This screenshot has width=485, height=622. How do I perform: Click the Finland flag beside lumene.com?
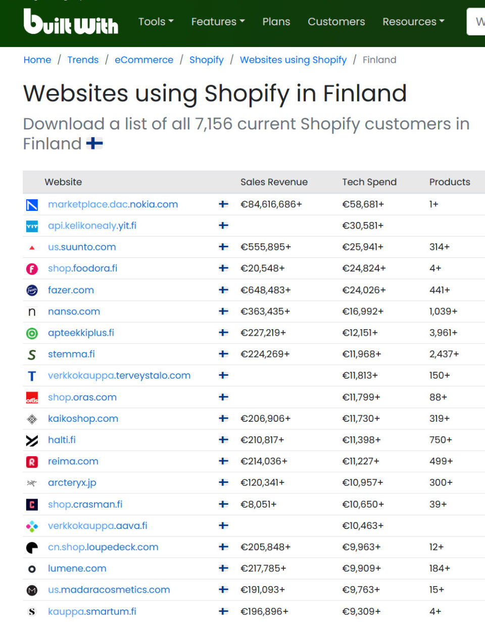click(x=223, y=568)
